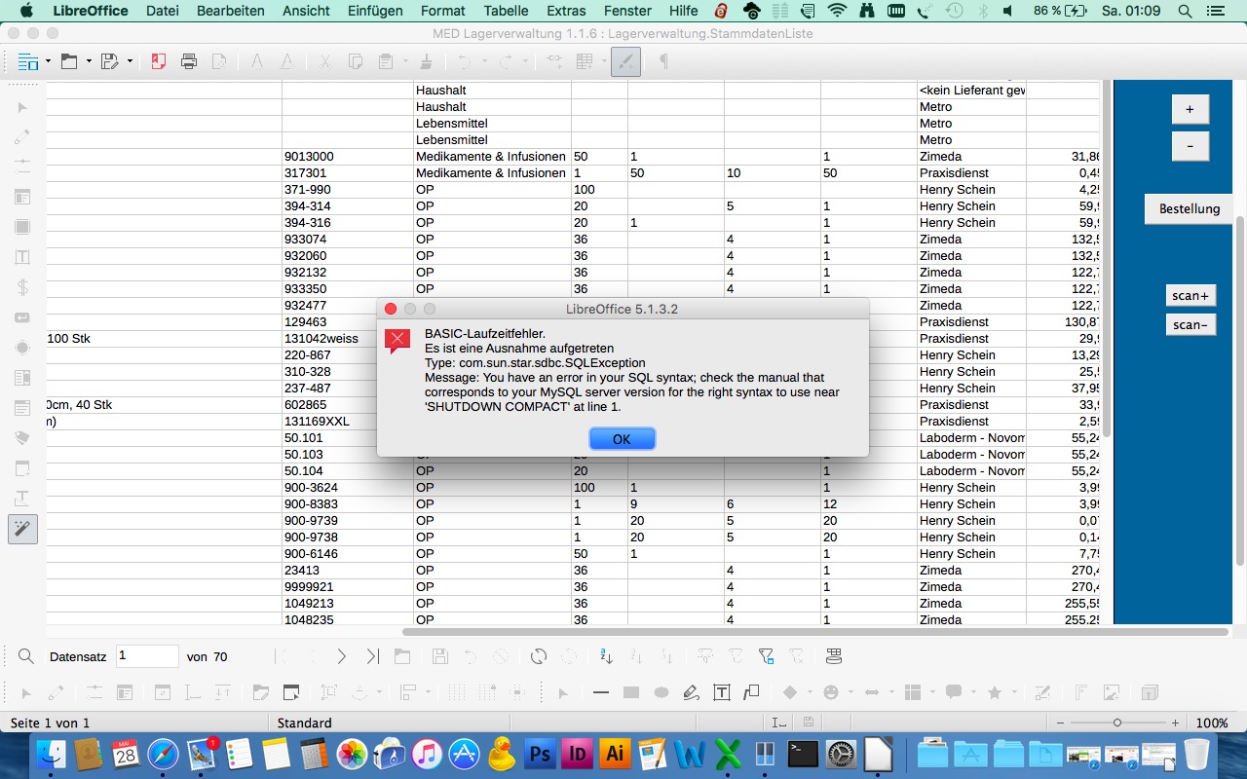The image size is (1247, 779).
Task: Open Spotlight search in the menu bar
Action: [x=1185, y=11]
